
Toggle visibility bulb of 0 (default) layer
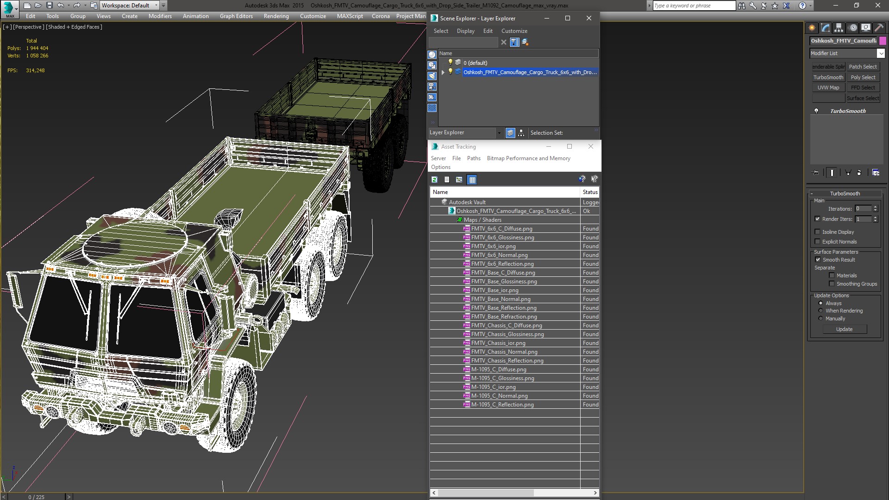click(x=450, y=62)
